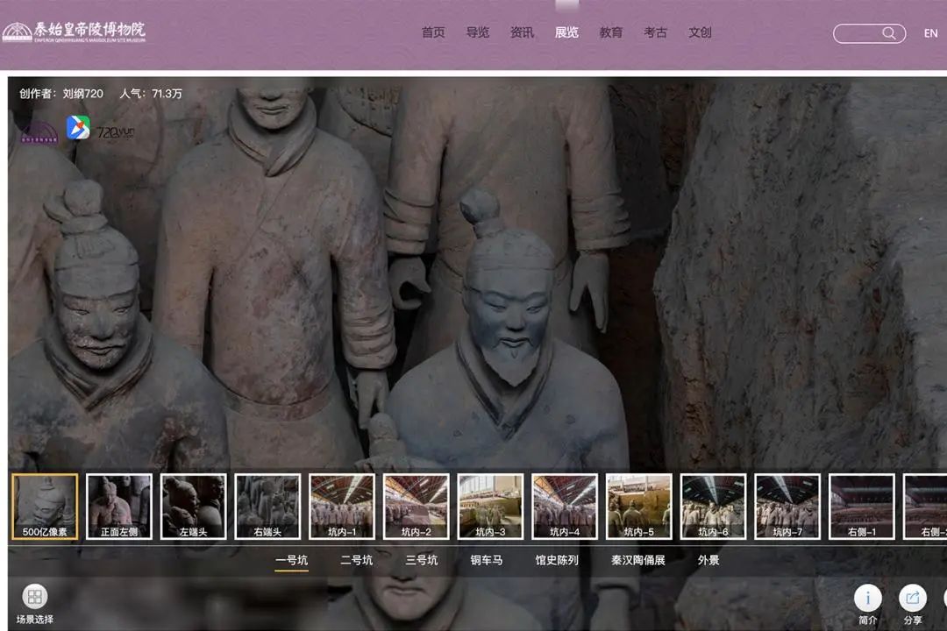Click the search magnifier icon
The height and width of the screenshot is (631, 947).
[889, 33]
